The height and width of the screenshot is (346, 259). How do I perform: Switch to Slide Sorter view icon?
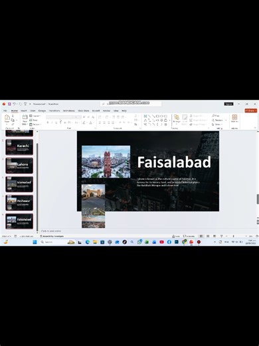click(208, 236)
